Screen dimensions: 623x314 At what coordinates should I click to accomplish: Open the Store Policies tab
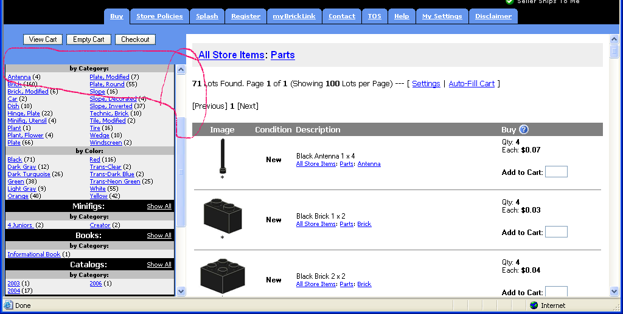tap(159, 16)
